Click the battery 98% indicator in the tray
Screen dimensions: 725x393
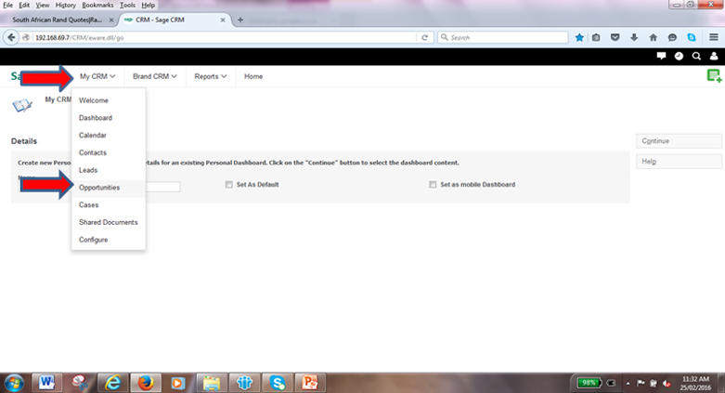click(x=589, y=383)
